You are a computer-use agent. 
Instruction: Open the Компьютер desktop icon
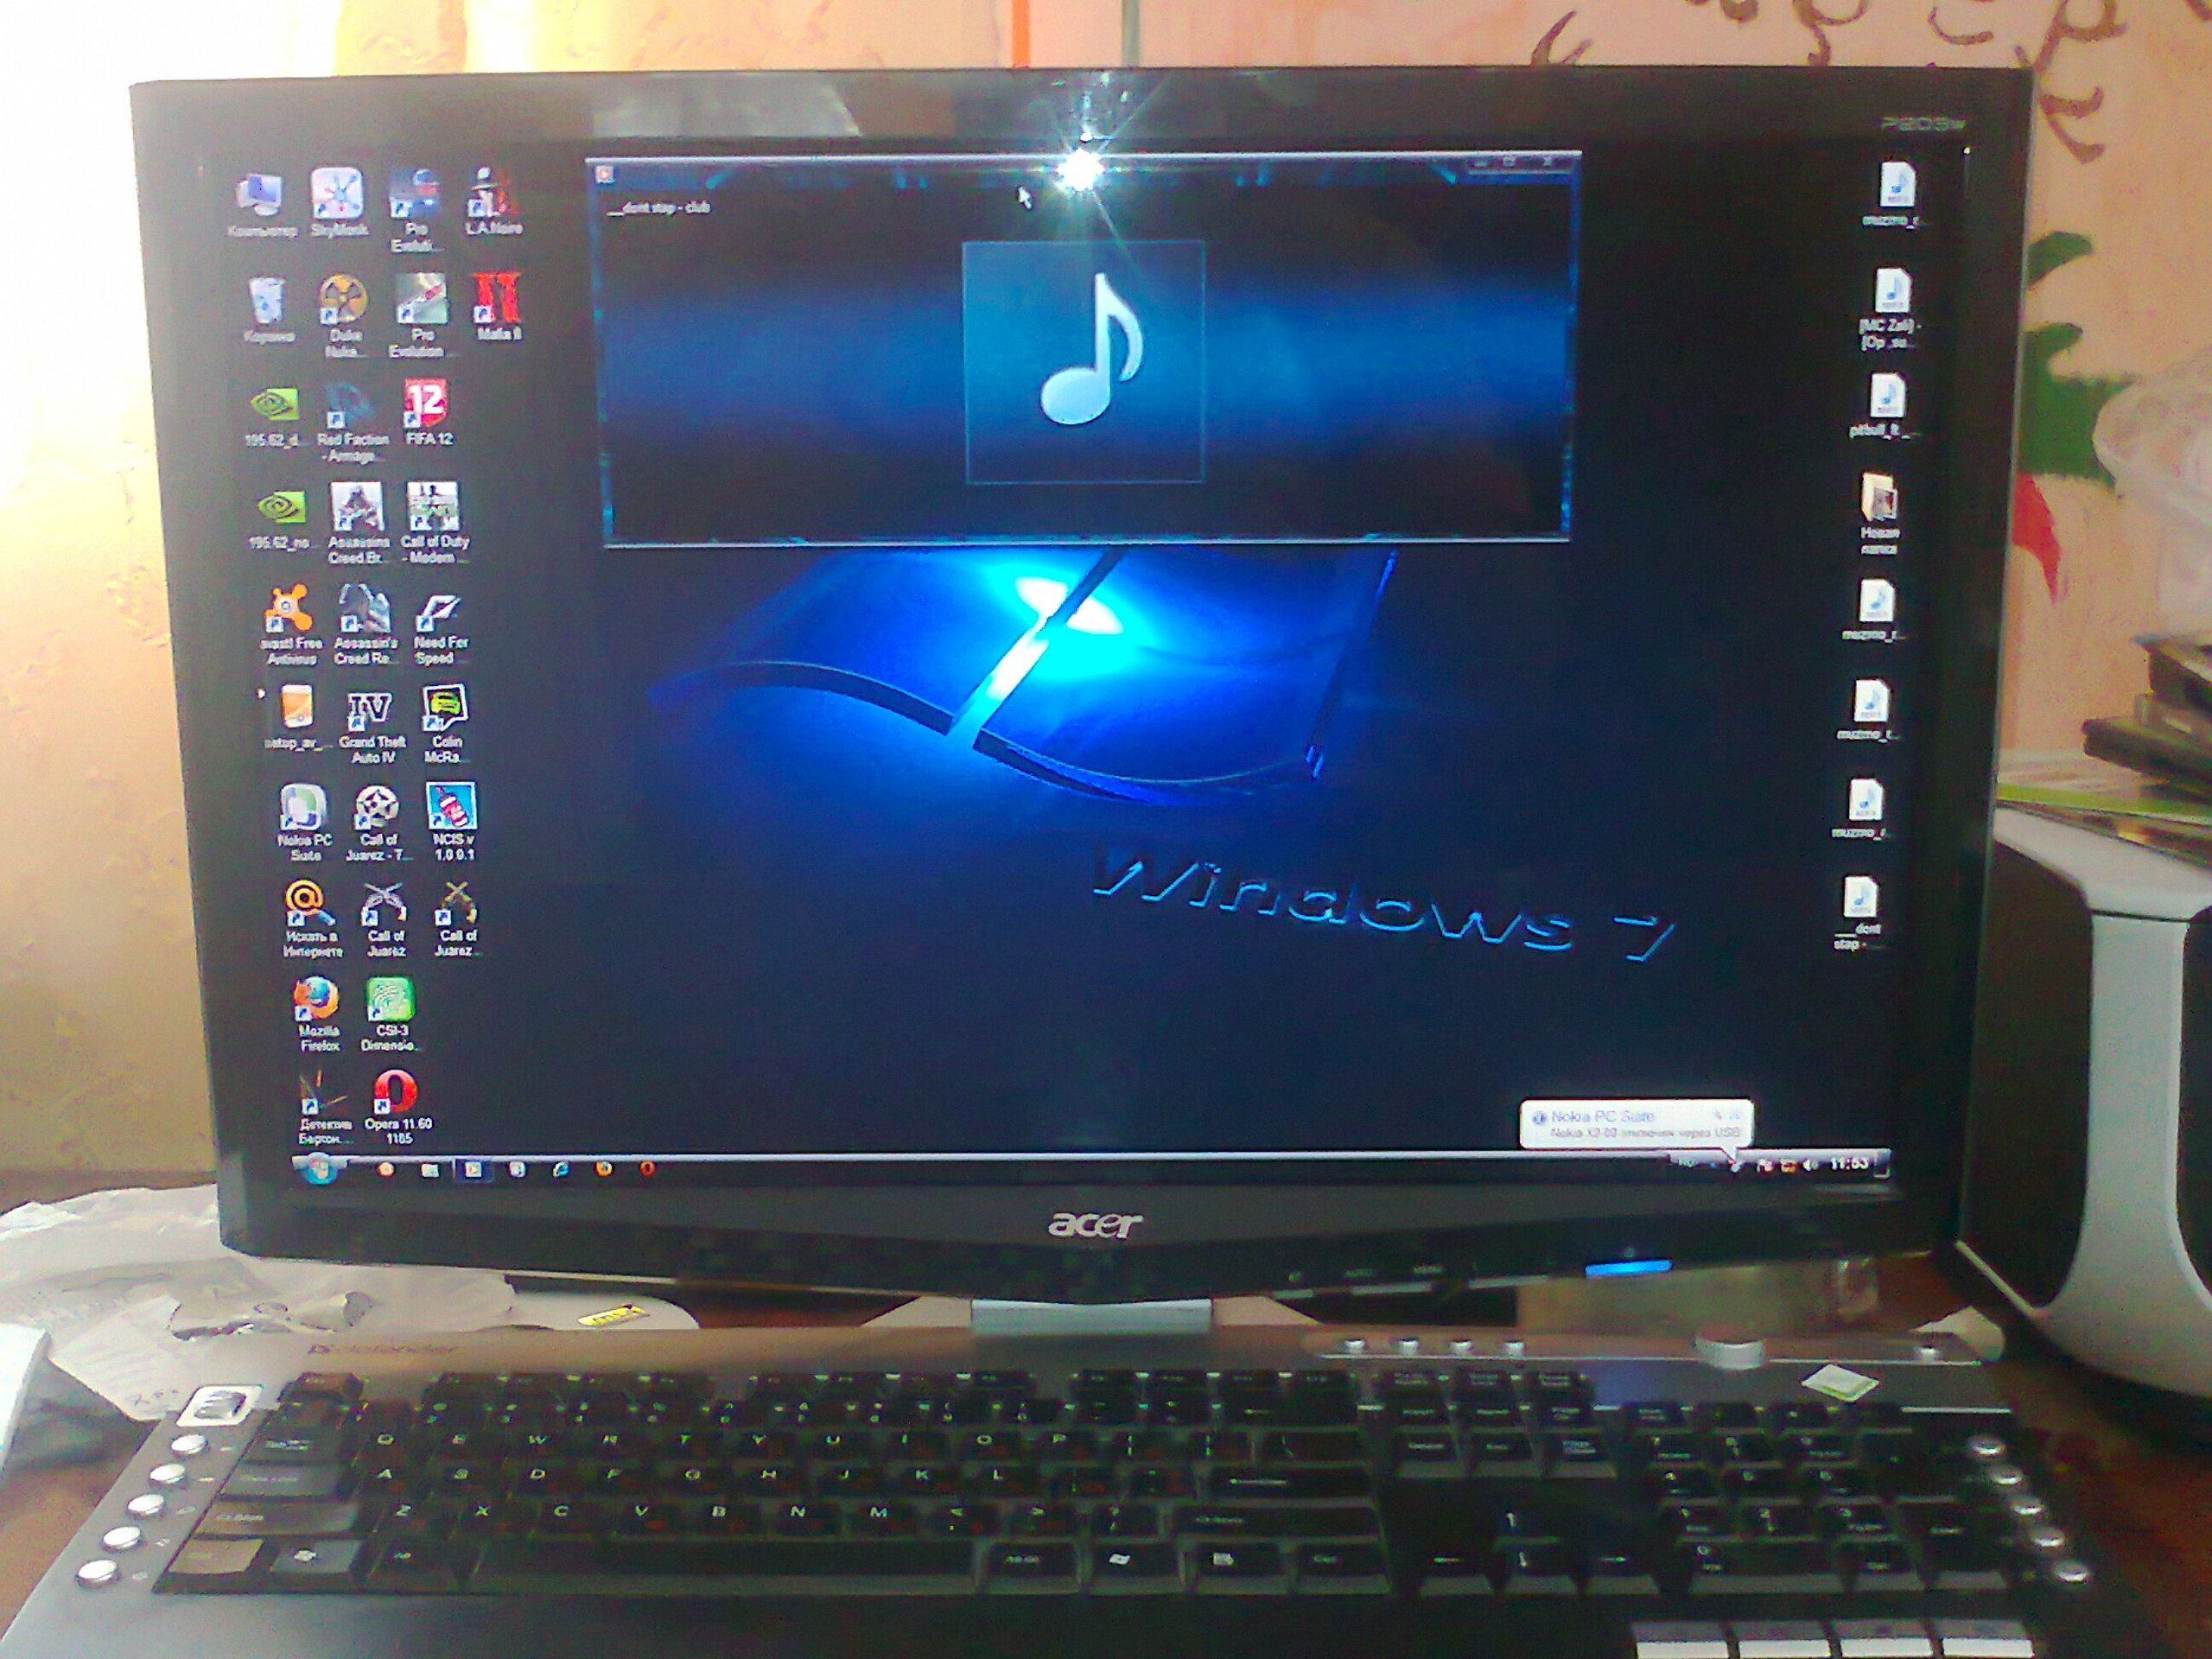tap(261, 204)
